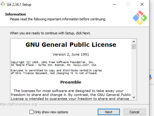The image size is (154, 116).
Task: Click the GNU General Public License heading
Action: 71,45
